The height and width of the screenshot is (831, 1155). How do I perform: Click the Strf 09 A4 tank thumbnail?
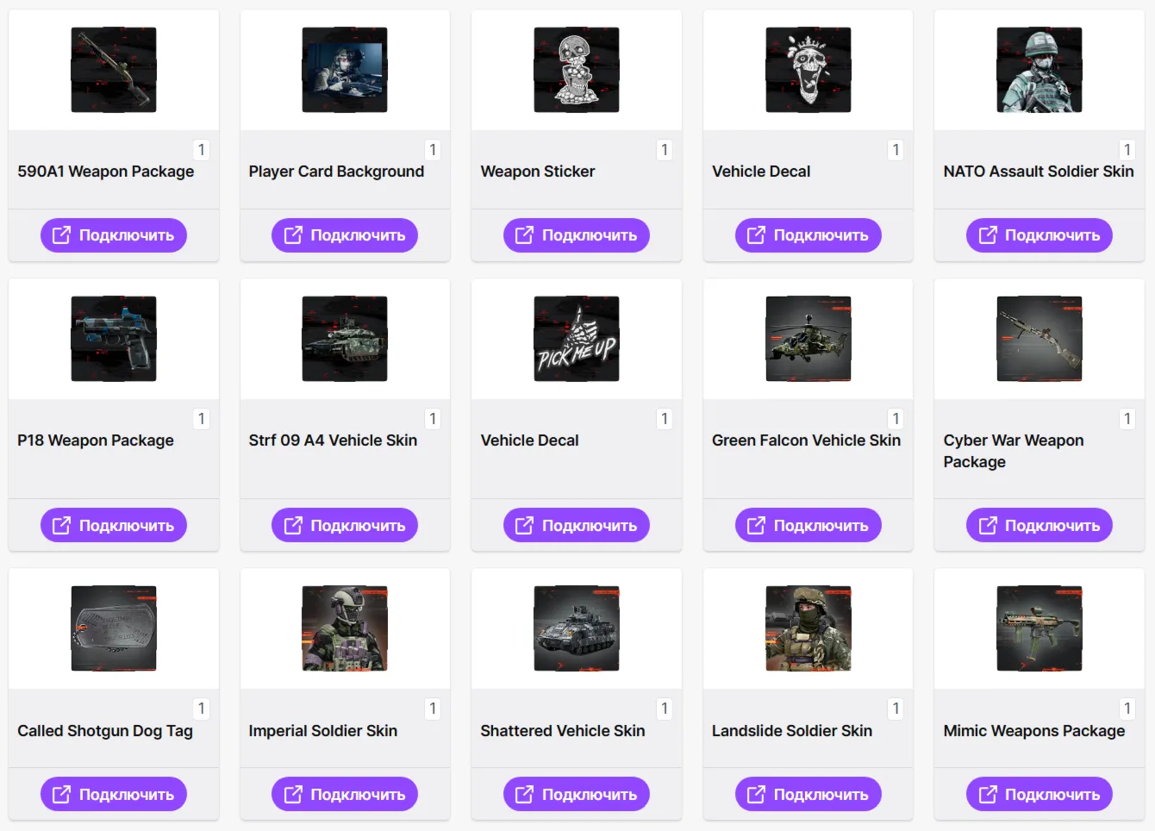click(345, 339)
